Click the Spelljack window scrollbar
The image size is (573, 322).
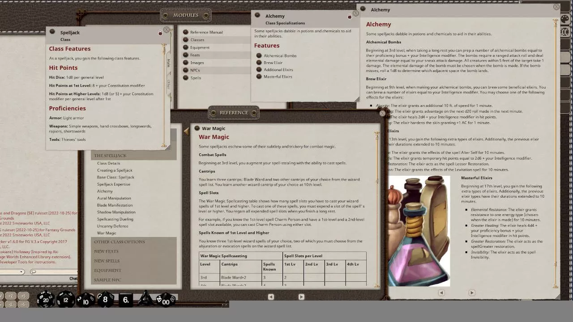164,95
